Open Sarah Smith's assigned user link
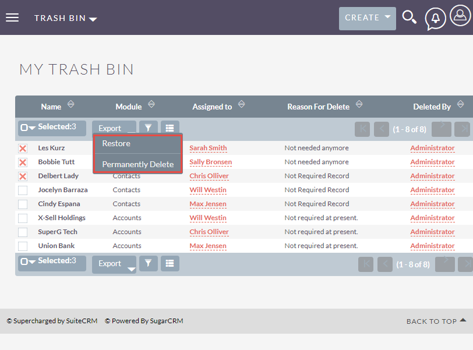 click(x=207, y=147)
